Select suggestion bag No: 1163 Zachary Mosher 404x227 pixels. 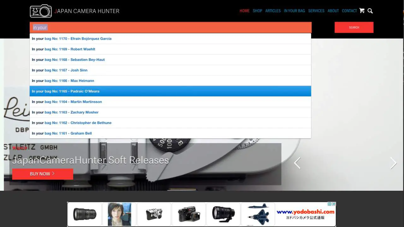(x=170, y=112)
